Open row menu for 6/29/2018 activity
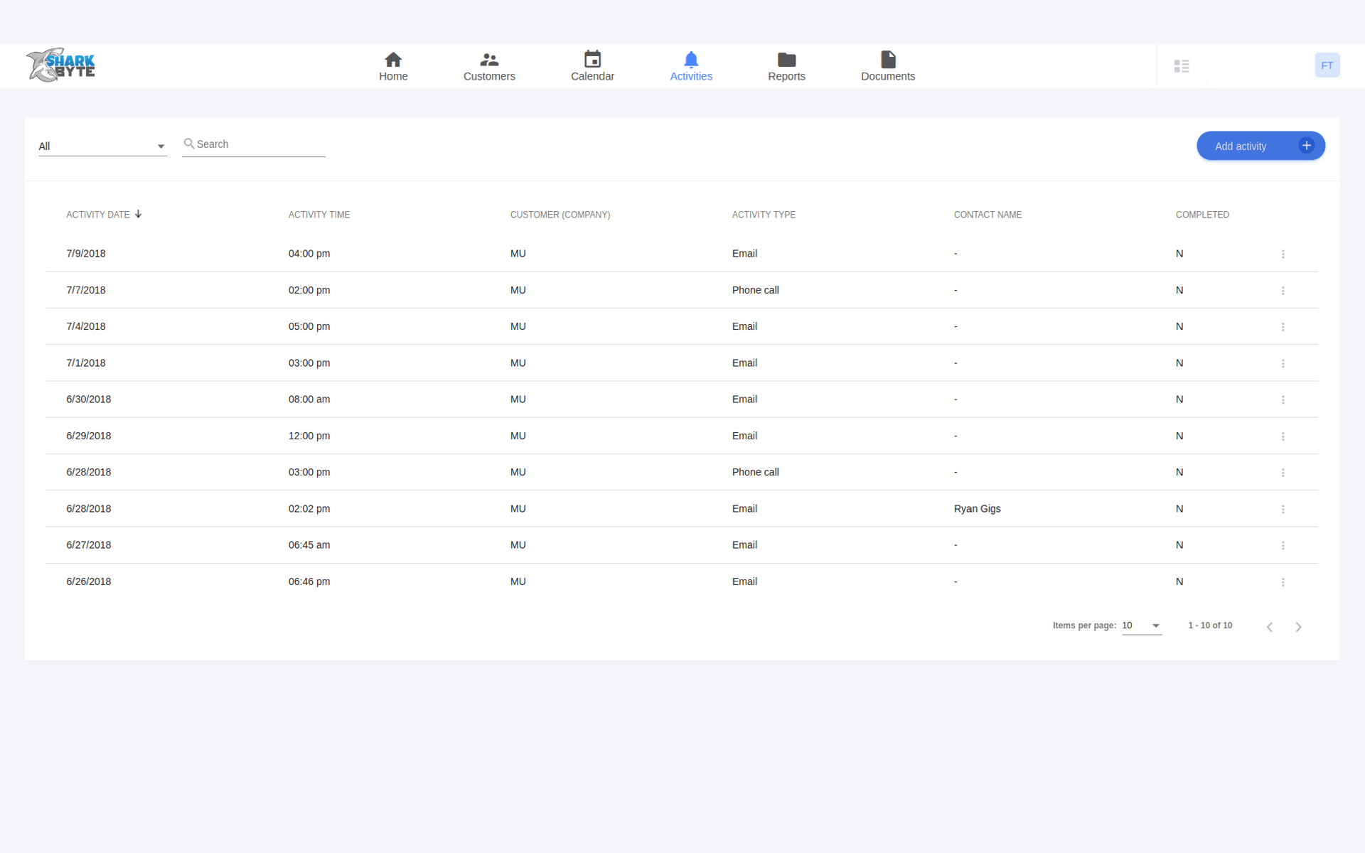1365x853 pixels. tap(1283, 436)
